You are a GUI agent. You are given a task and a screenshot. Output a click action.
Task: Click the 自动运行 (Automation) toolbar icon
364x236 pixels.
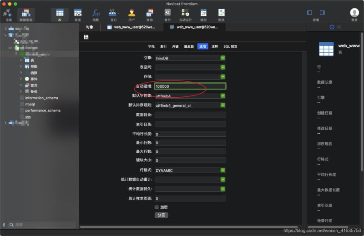[185, 15]
